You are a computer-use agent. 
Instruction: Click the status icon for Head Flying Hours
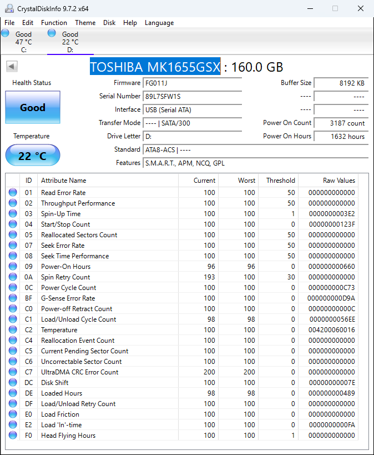[13, 435]
